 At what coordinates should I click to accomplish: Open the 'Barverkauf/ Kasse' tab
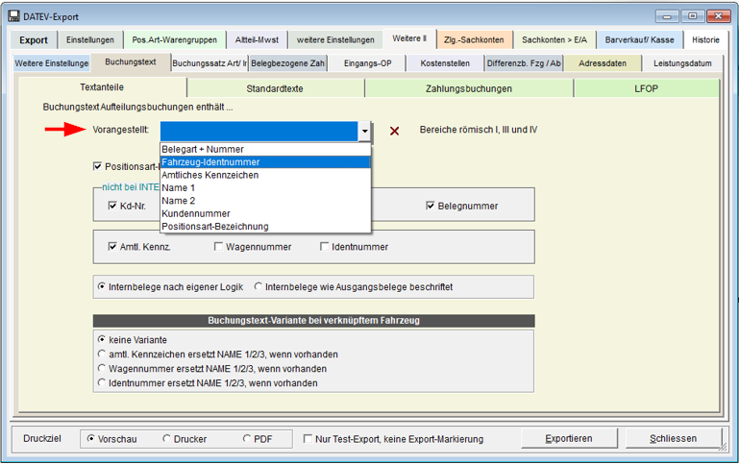tap(640, 40)
